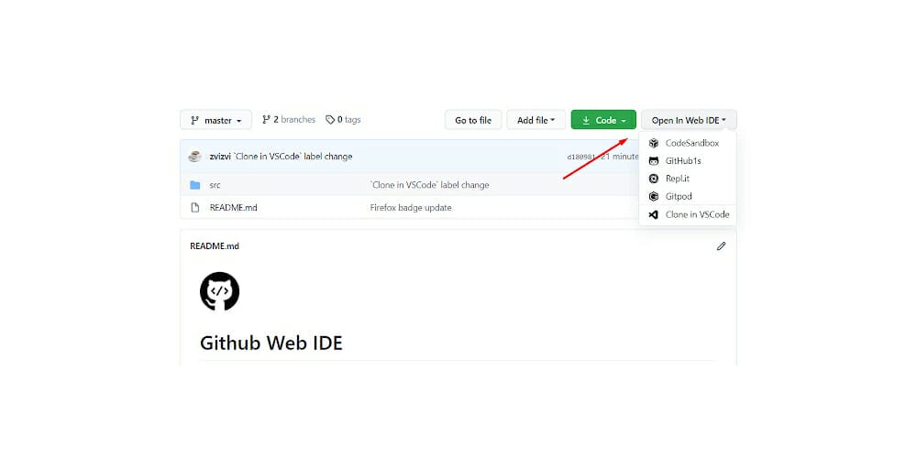Click the README.md panel header title

215,245
